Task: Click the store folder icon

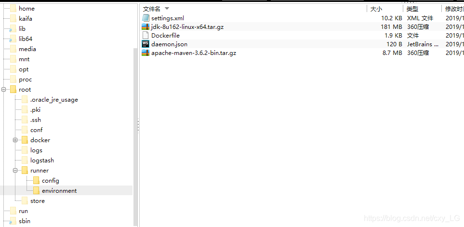Action: coord(25,200)
